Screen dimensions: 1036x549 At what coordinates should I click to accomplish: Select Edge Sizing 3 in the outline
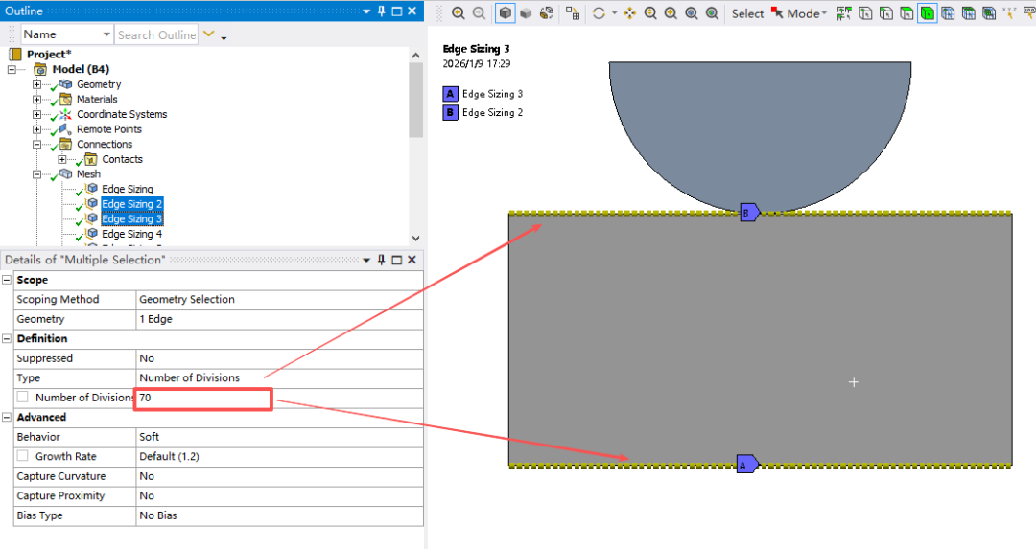tap(131, 219)
